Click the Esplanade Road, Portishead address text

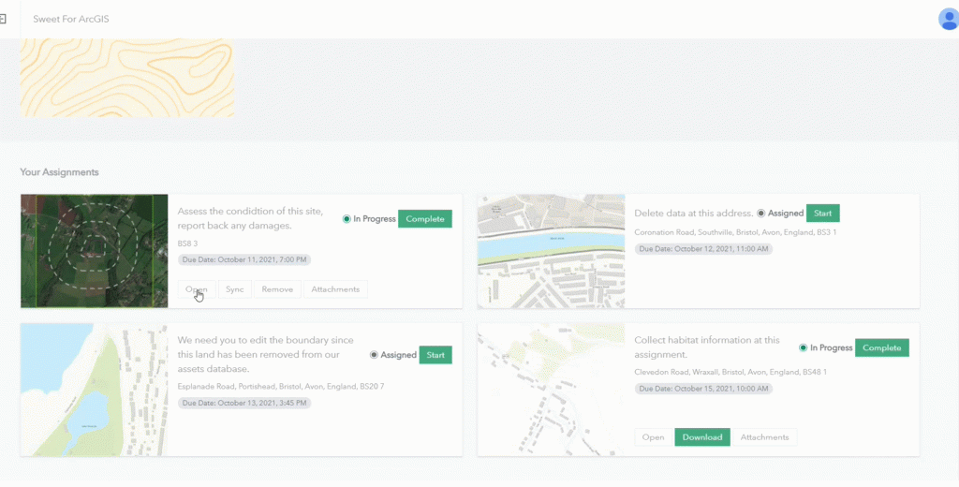[281, 387]
